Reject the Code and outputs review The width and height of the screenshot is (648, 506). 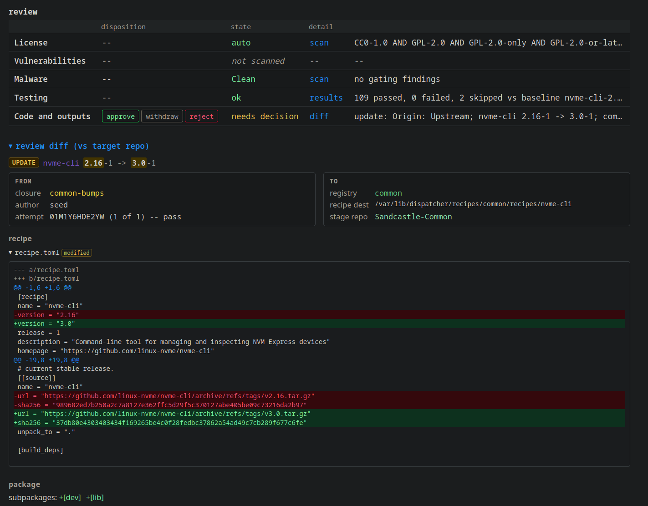pos(201,116)
